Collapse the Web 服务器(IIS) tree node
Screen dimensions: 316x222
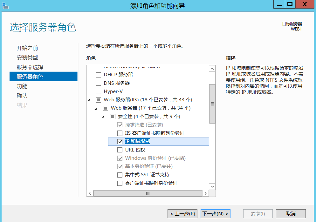click(89, 100)
